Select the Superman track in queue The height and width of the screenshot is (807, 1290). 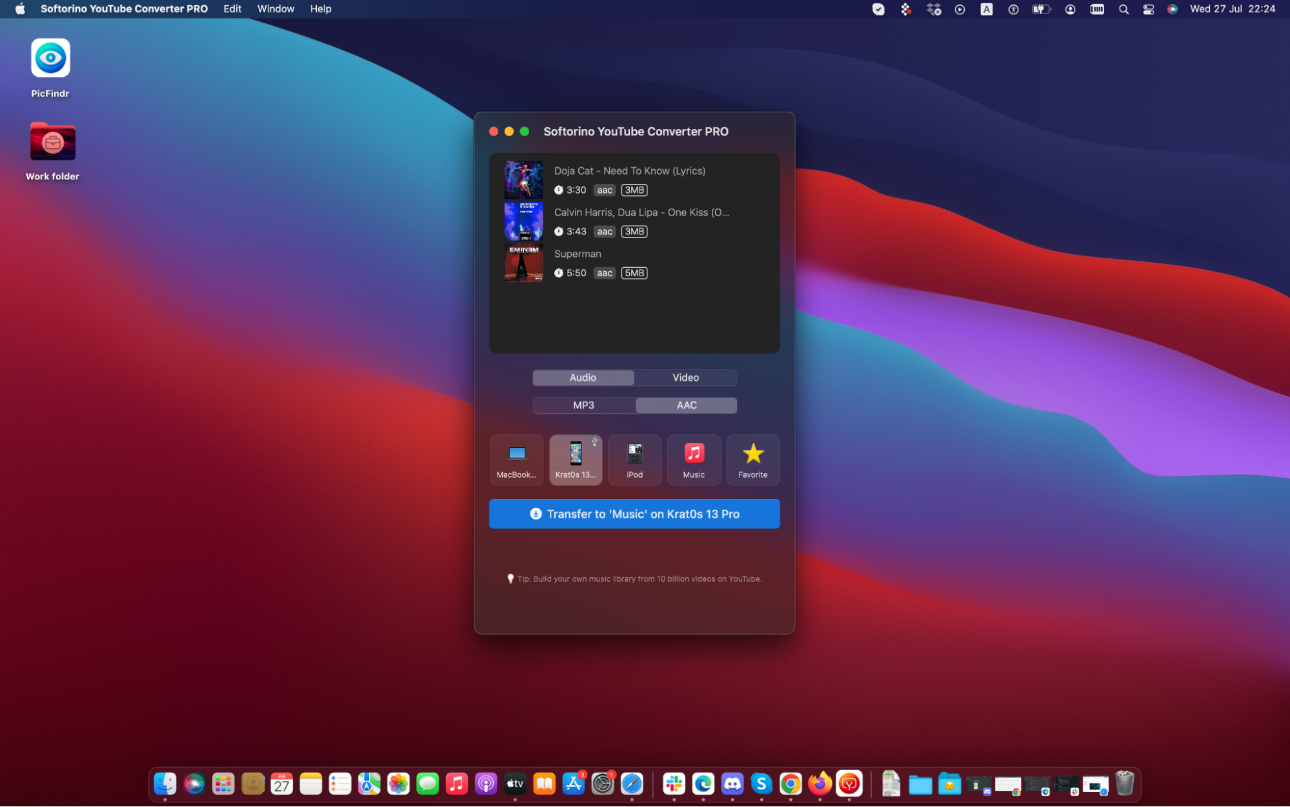click(x=578, y=254)
